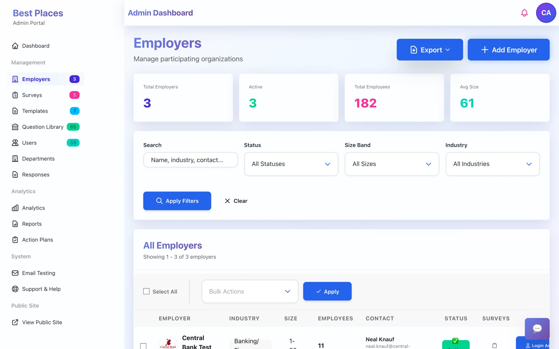Screen dimensions: 559x349
Task: Click the 53 badge on Users
Action: 73,143
